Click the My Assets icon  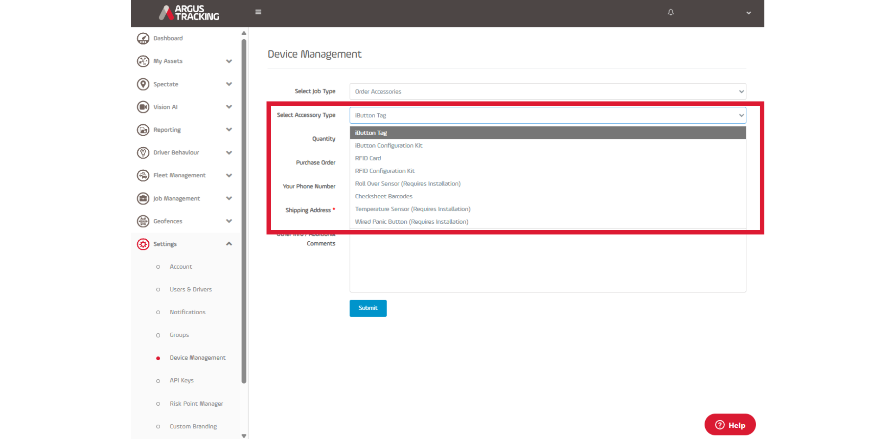(x=143, y=61)
